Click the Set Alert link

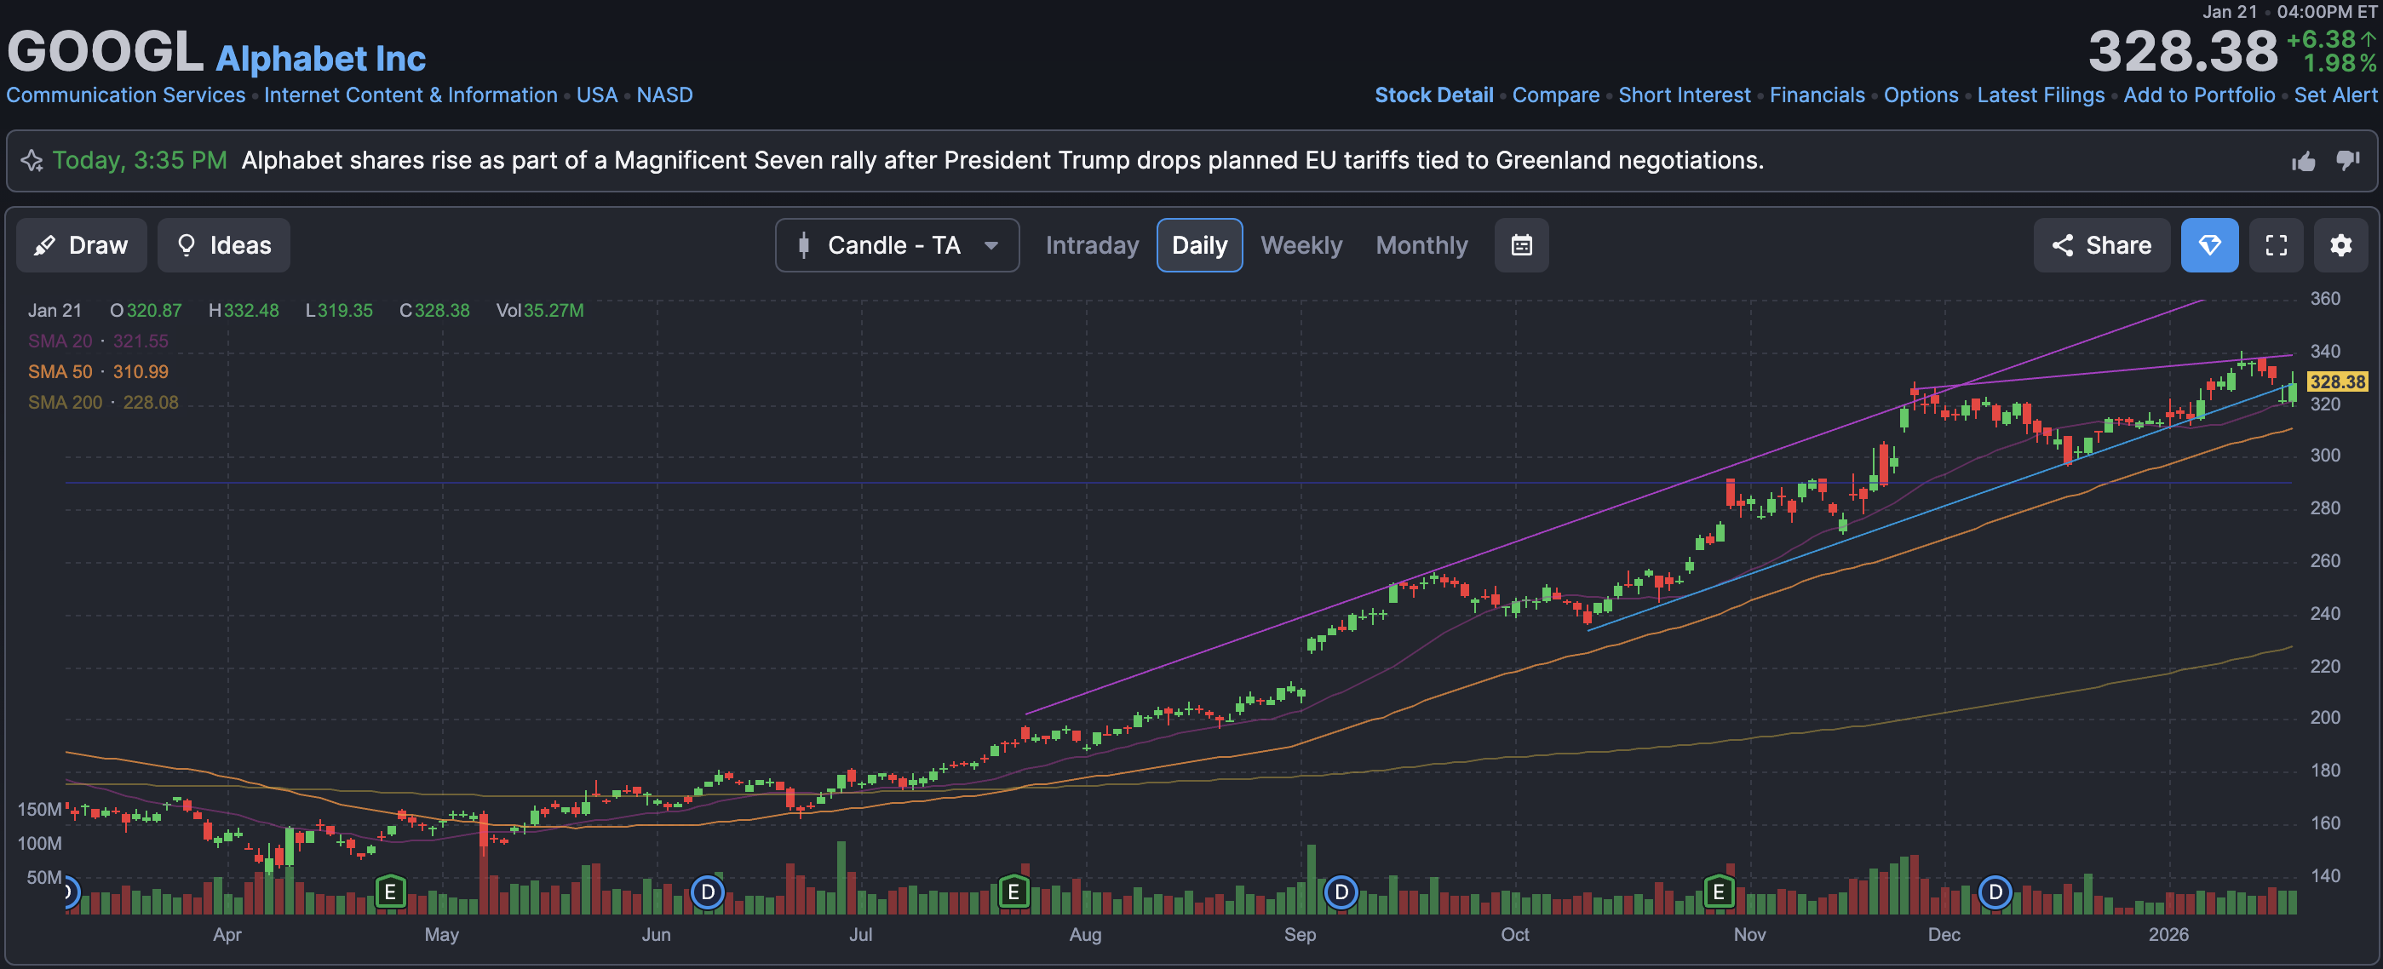tap(2335, 95)
